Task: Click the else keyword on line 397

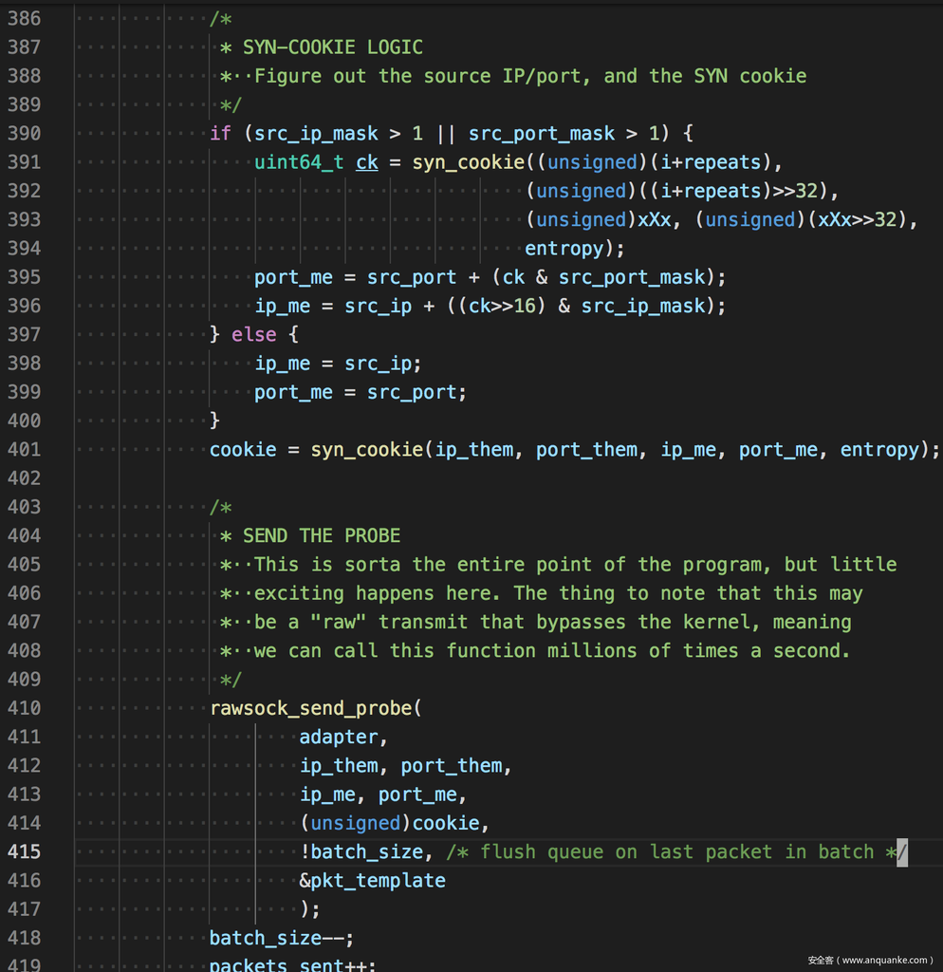Action: click(254, 334)
